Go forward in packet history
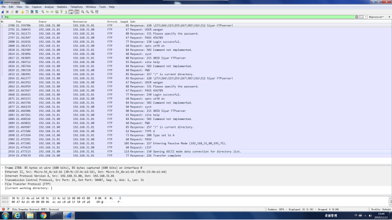 point(52,12)
